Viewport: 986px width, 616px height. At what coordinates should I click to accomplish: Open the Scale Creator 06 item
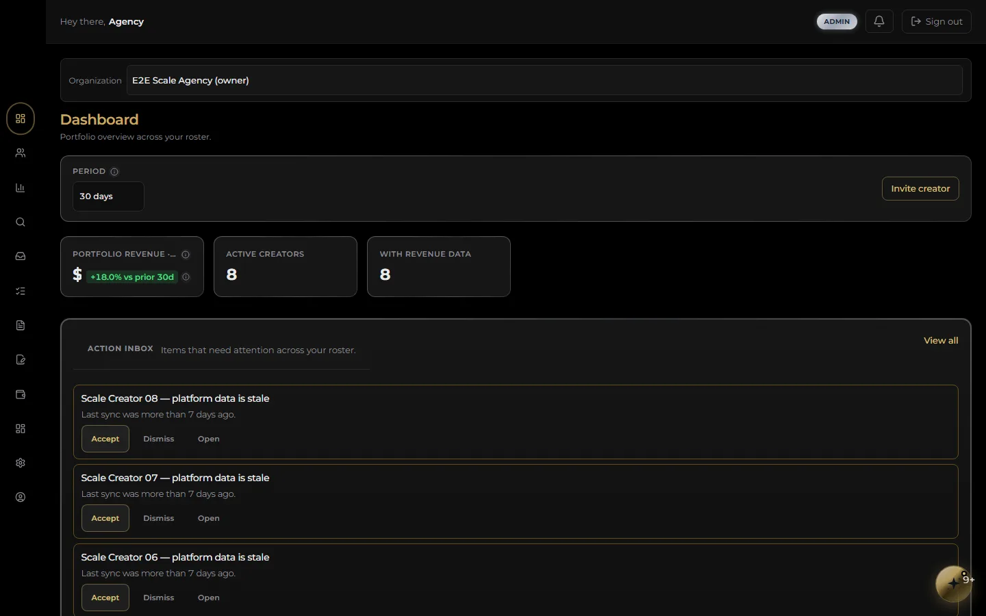[209, 598]
